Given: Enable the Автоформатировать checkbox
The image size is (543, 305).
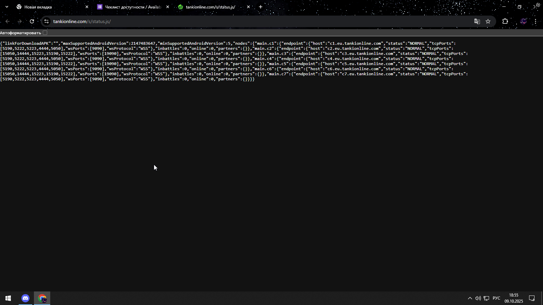Looking at the screenshot, I should [45, 33].
